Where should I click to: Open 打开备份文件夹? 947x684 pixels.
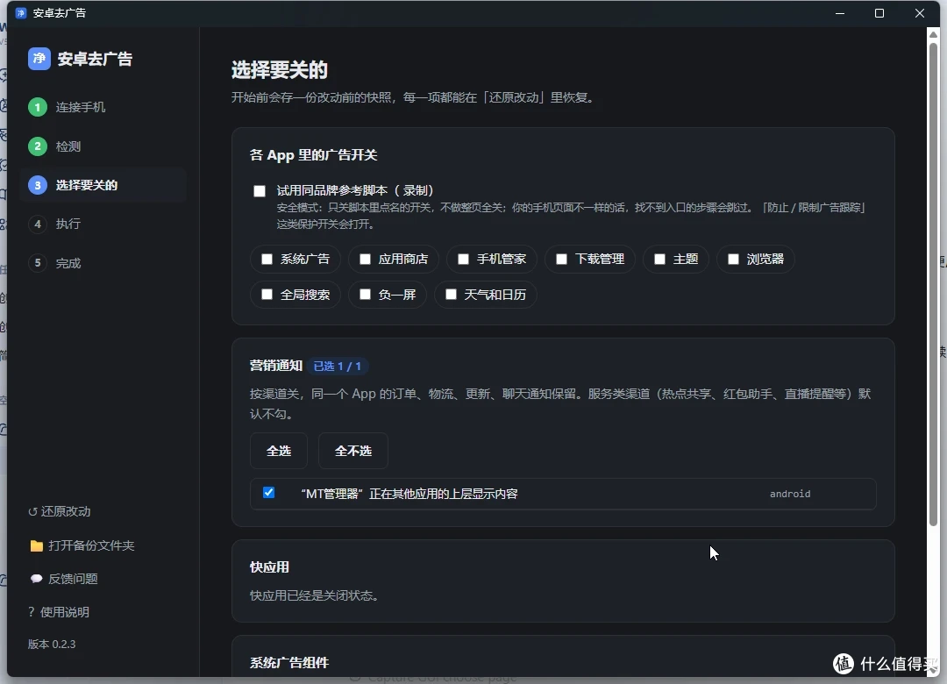point(82,545)
